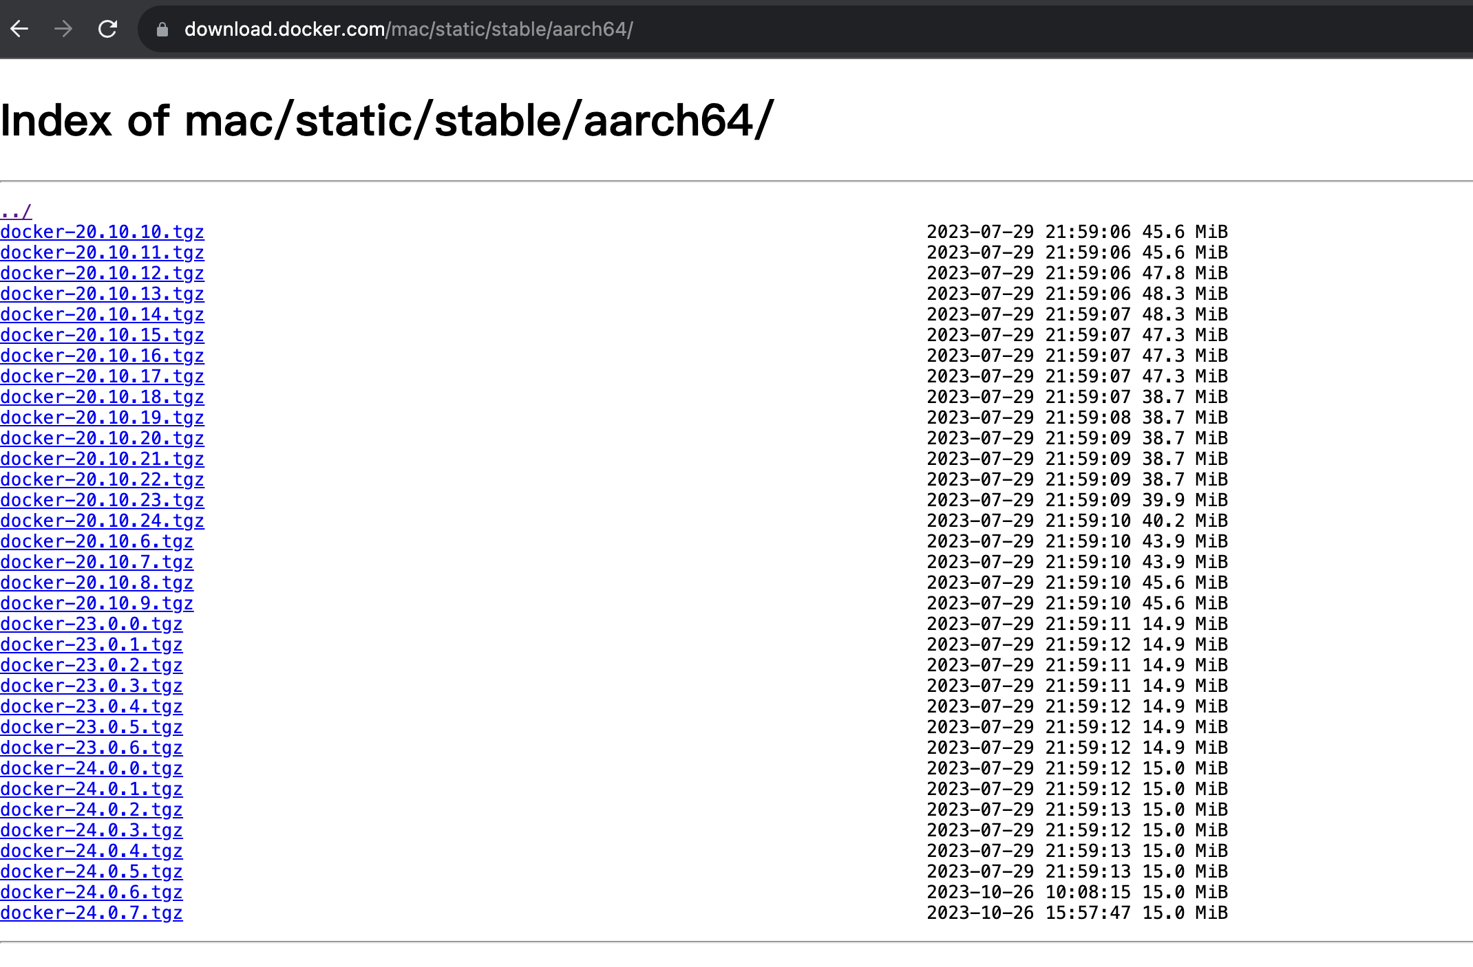
Task: Click the forward navigation arrow icon
Action: pyautogui.click(x=61, y=29)
